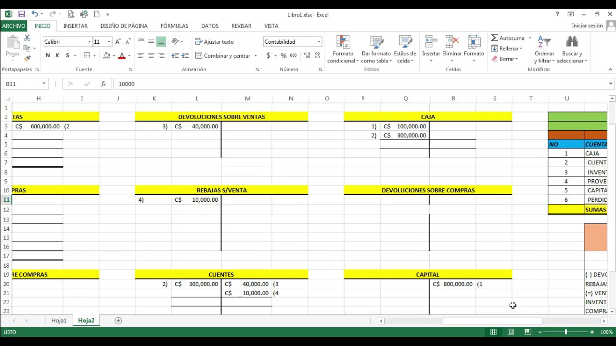Apply the percent style % icon
Viewport: 616px width, 346px height.
tap(283, 56)
